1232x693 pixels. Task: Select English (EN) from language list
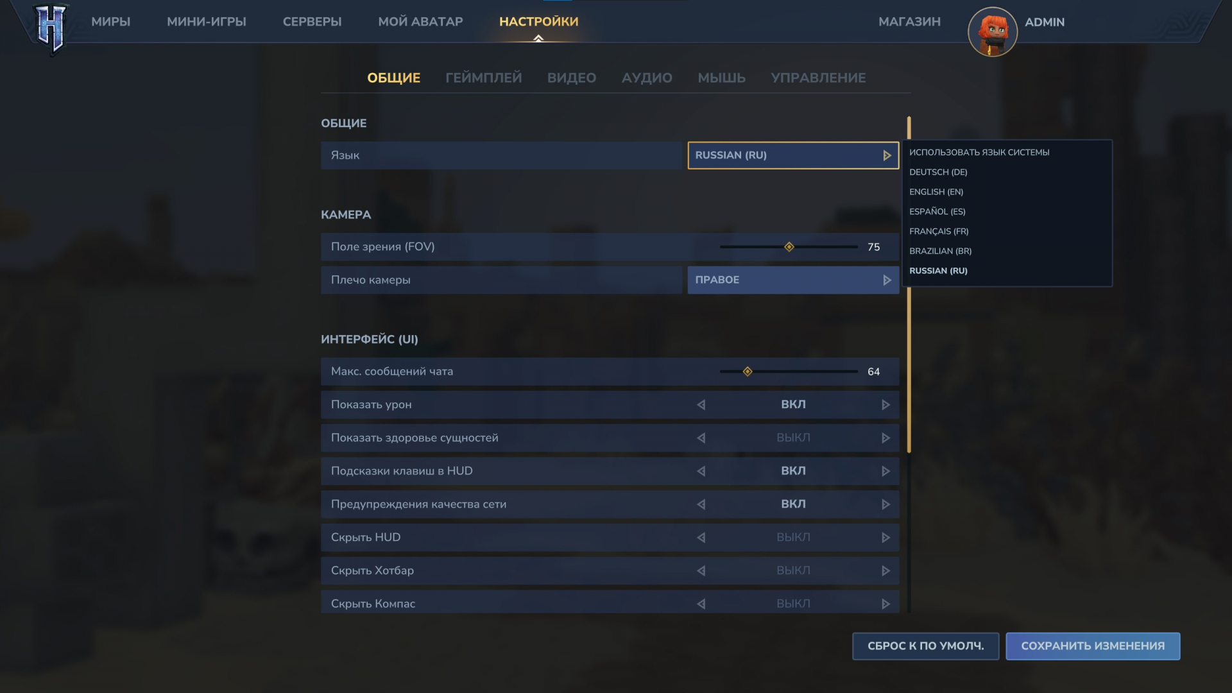click(936, 192)
